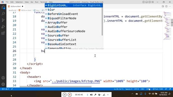
Task: Open the Go menu
Action: [x=32, y=2]
